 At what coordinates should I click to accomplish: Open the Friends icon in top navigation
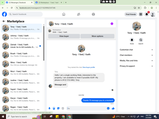pos(79,14)
